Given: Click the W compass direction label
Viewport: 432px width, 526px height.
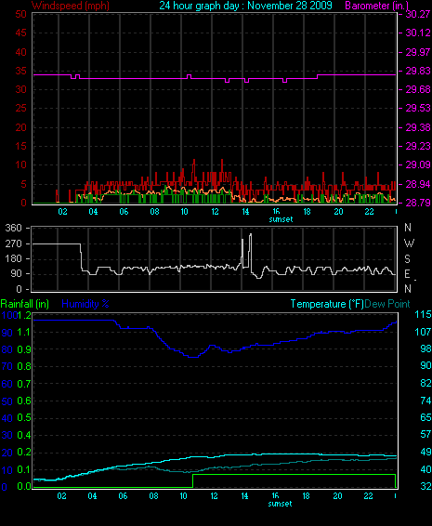Looking at the screenshot, I should coord(409,243).
